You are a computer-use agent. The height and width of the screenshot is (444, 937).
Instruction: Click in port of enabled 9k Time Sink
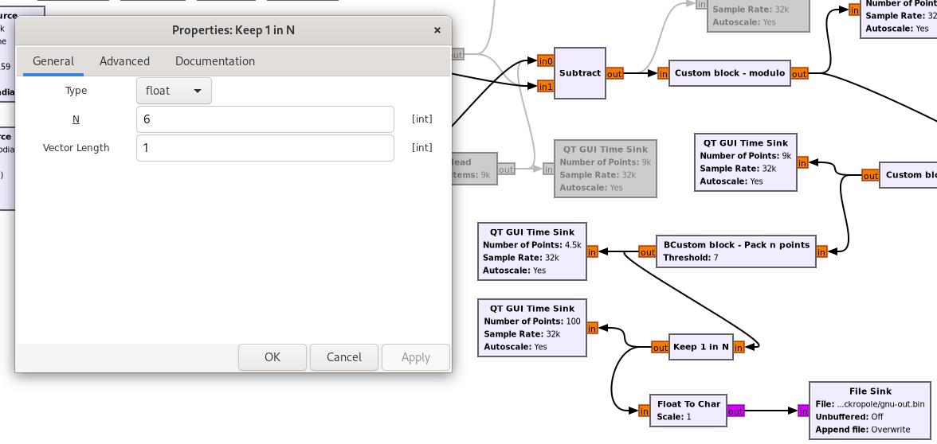802,162
